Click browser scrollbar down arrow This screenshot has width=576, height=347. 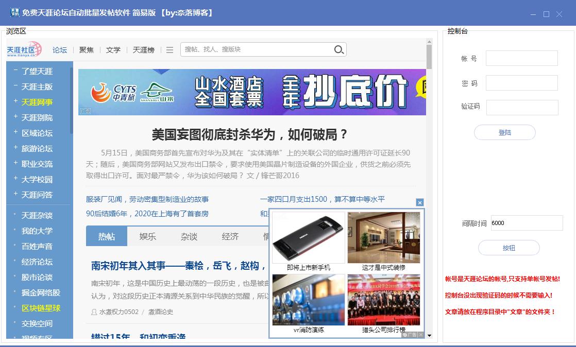tap(429, 336)
